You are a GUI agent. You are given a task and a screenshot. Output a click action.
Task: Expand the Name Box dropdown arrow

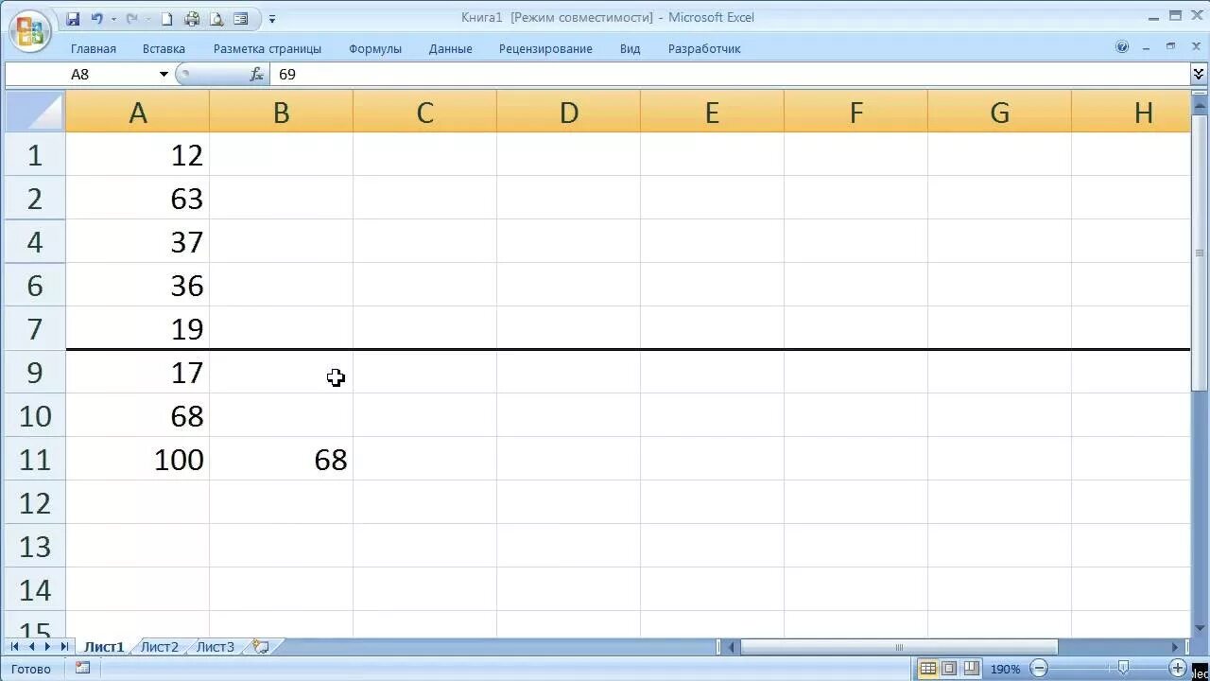(164, 74)
